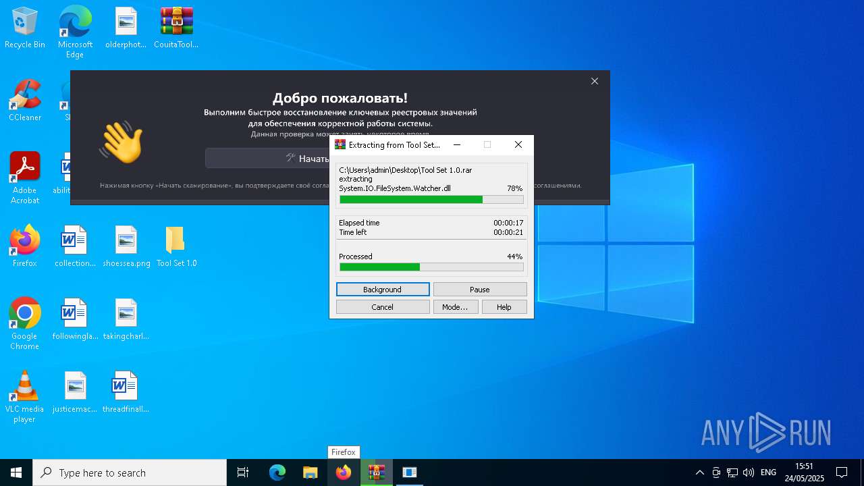The width and height of the screenshot is (864, 486).
Task: Open CCleaner desktop shortcut
Action: click(25, 101)
